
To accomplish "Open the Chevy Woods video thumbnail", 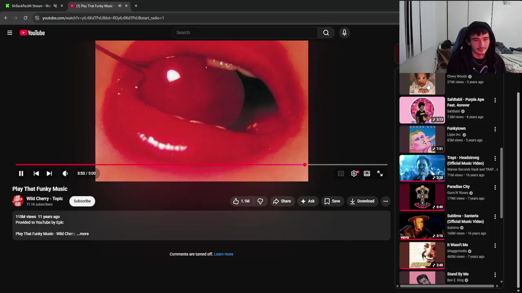I will pos(422,84).
